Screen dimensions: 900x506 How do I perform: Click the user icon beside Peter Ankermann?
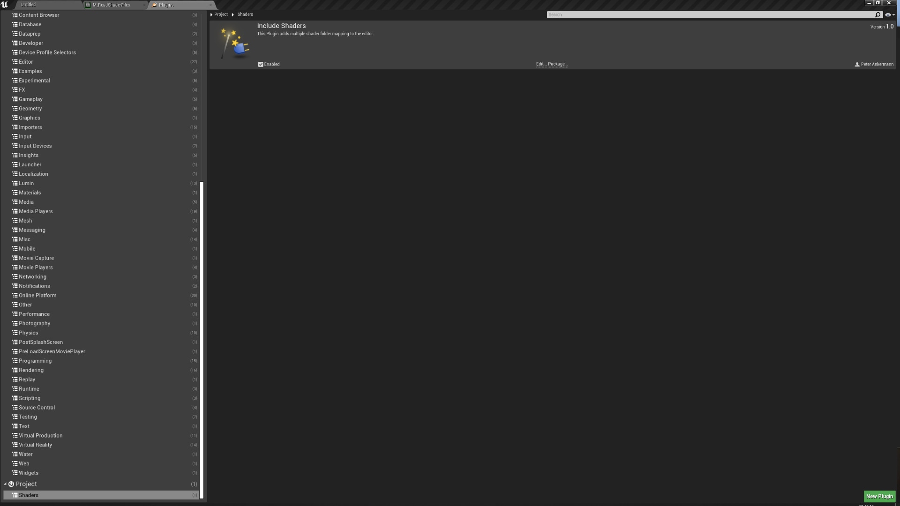point(856,64)
